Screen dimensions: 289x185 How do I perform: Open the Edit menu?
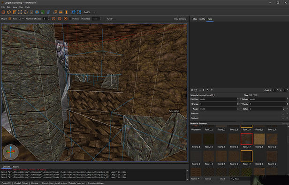click(x=8, y=7)
